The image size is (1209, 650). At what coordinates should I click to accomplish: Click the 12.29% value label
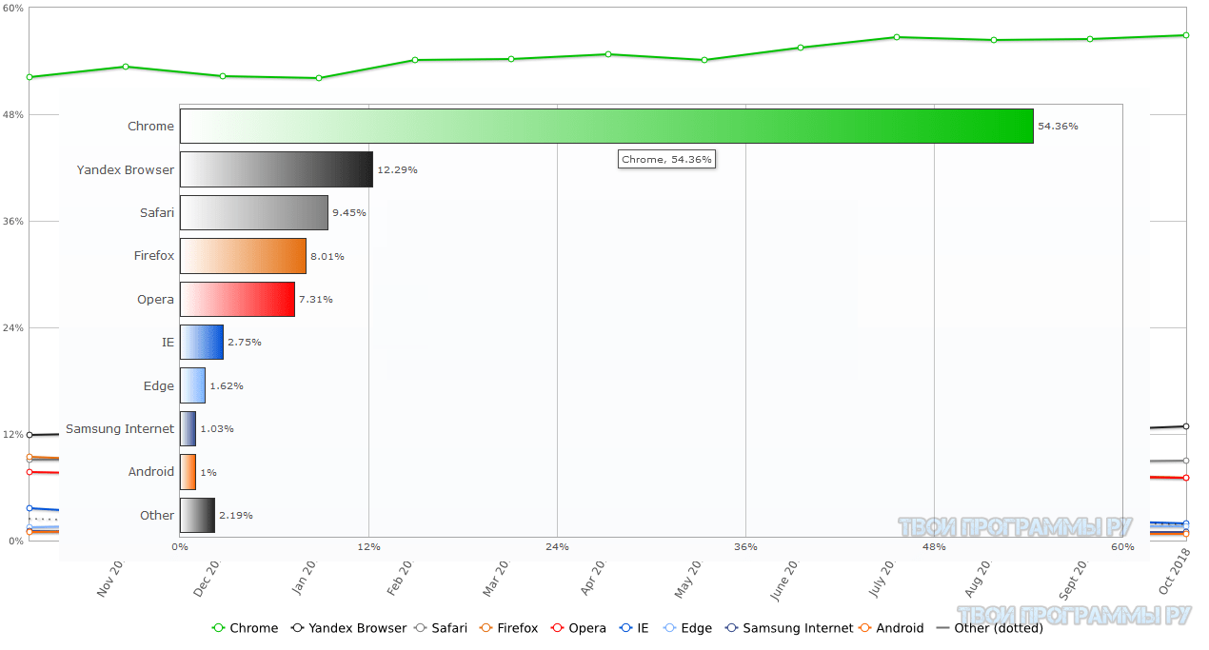point(397,169)
